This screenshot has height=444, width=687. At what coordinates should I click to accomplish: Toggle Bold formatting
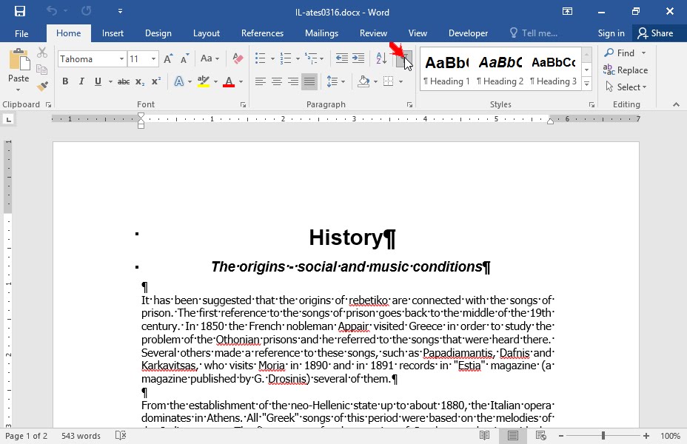click(x=65, y=81)
